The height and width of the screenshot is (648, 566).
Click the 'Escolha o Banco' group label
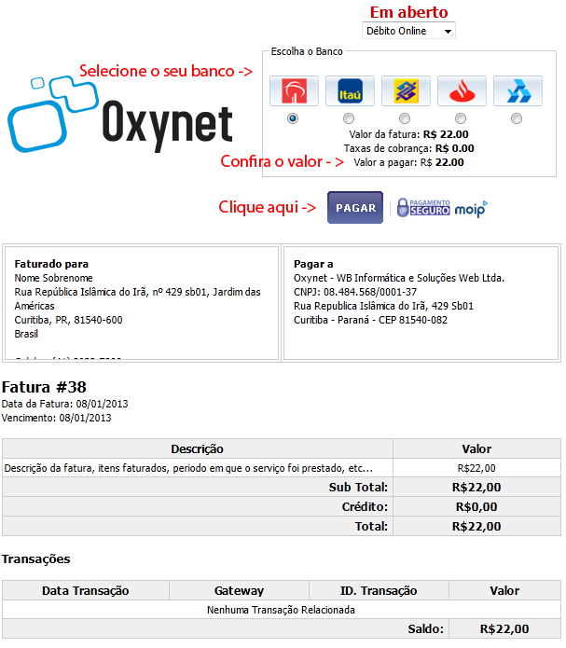(307, 51)
